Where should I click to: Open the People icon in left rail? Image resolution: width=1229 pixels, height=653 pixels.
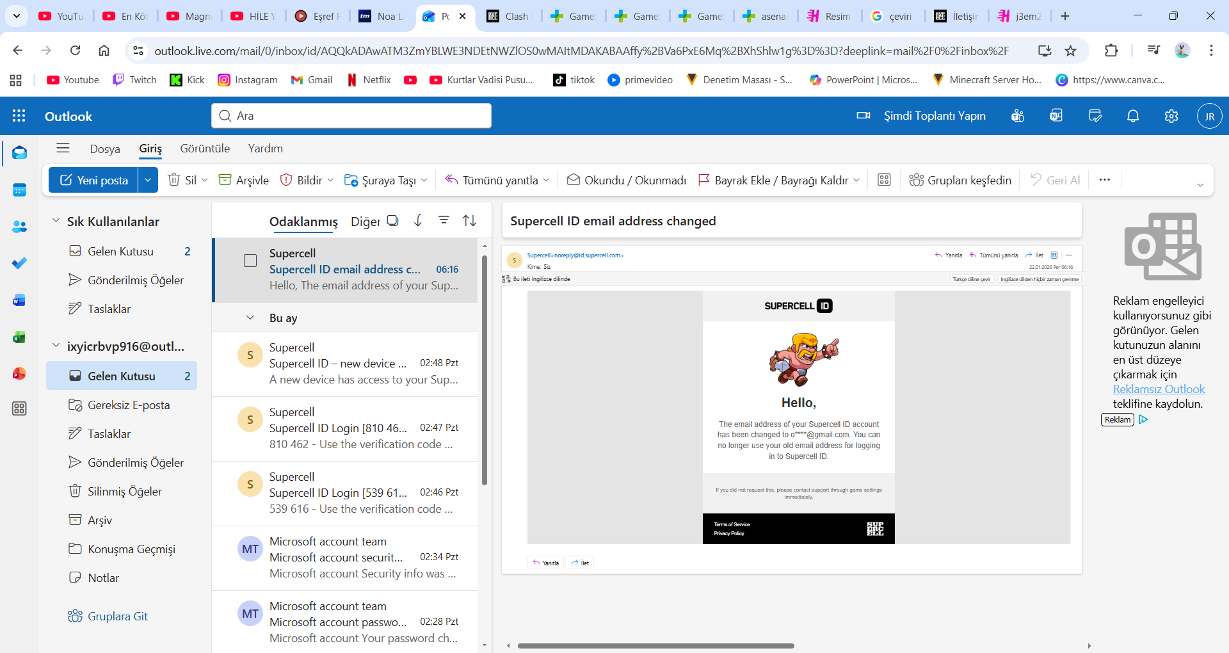(19, 227)
